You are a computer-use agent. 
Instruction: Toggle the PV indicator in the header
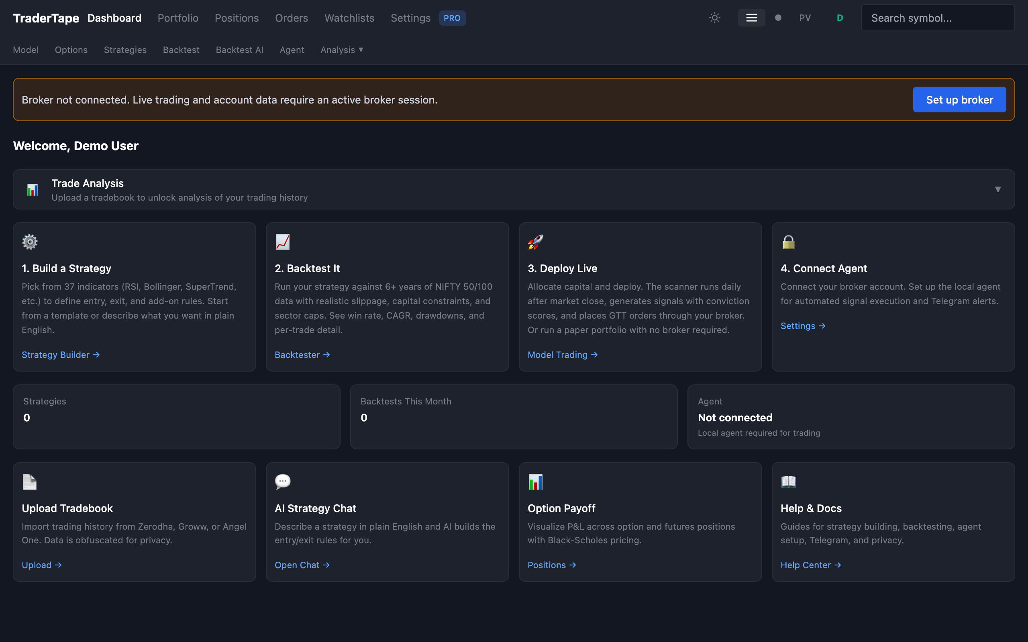point(805,18)
